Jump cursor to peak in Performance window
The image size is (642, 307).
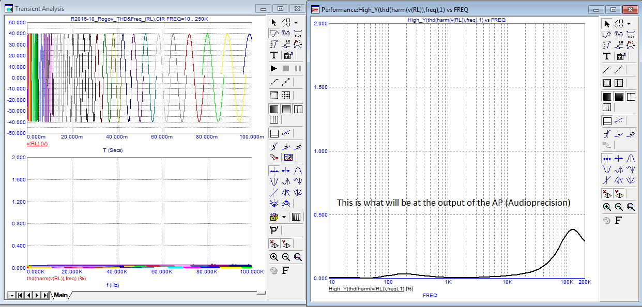[631, 158]
